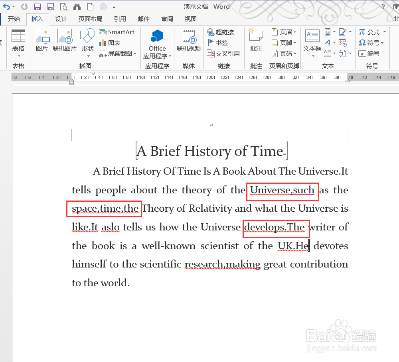Insert a bookmark with 书签
The image size is (399, 362).
[x=217, y=43]
